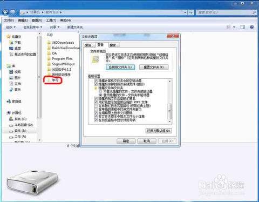Screen dimensions: 259x202
Task: Open the 组织 dropdown menu
Action: tap(11, 27)
